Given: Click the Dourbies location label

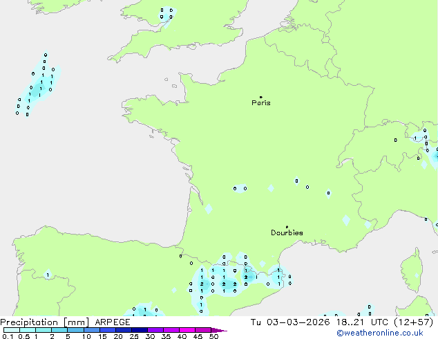Looking at the screenshot, I should click(x=287, y=232).
